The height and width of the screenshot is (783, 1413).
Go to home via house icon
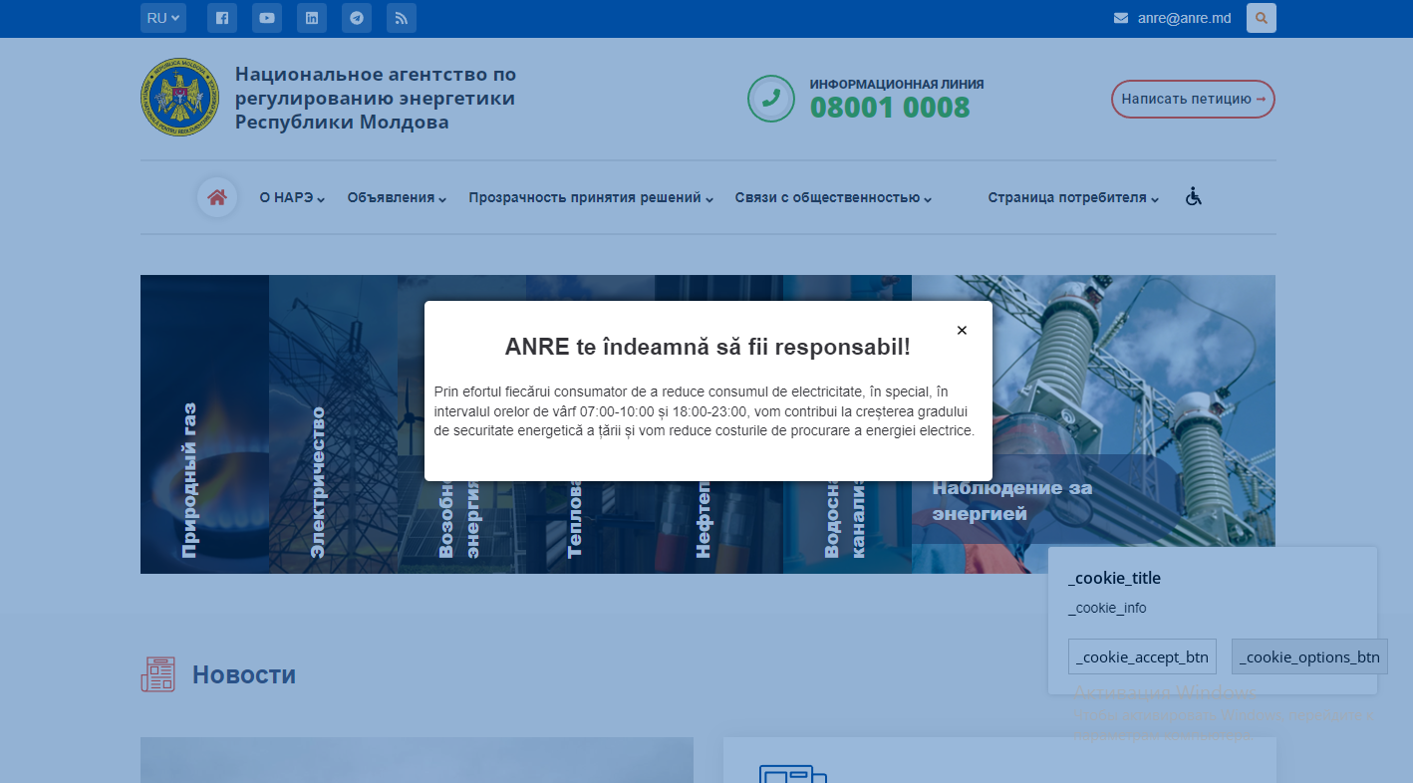[217, 197]
